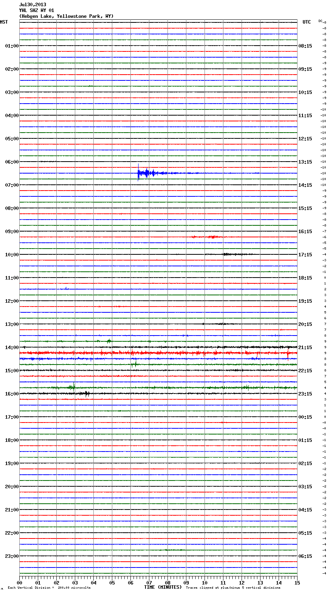Image resolution: width=328 pixels, height=593 pixels.
Task: Select the 10:00 MST hour label
Action: pos(12,255)
